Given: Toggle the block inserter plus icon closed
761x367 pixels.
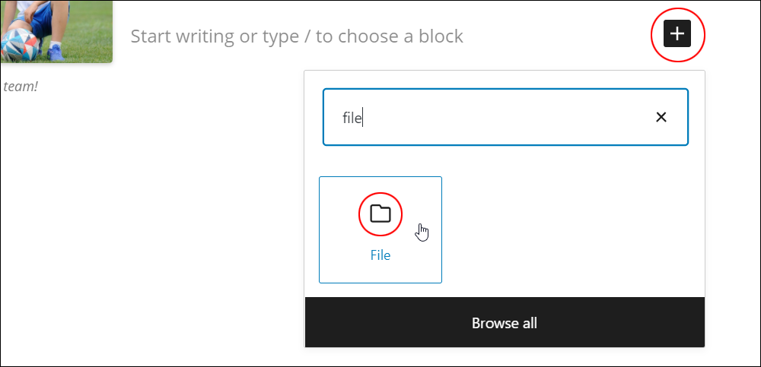Looking at the screenshot, I should point(677,34).
